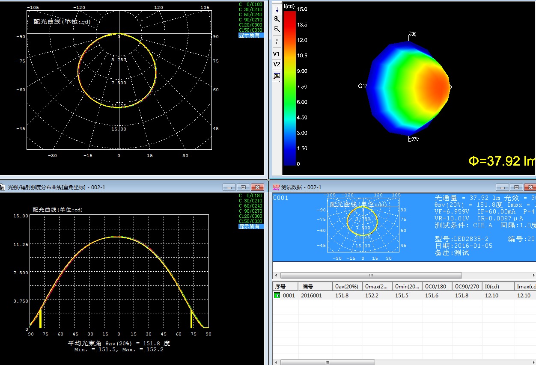The image size is (536, 365).
Task: Select 显示所有 in the rectangular chart legend
Action: pos(249,226)
